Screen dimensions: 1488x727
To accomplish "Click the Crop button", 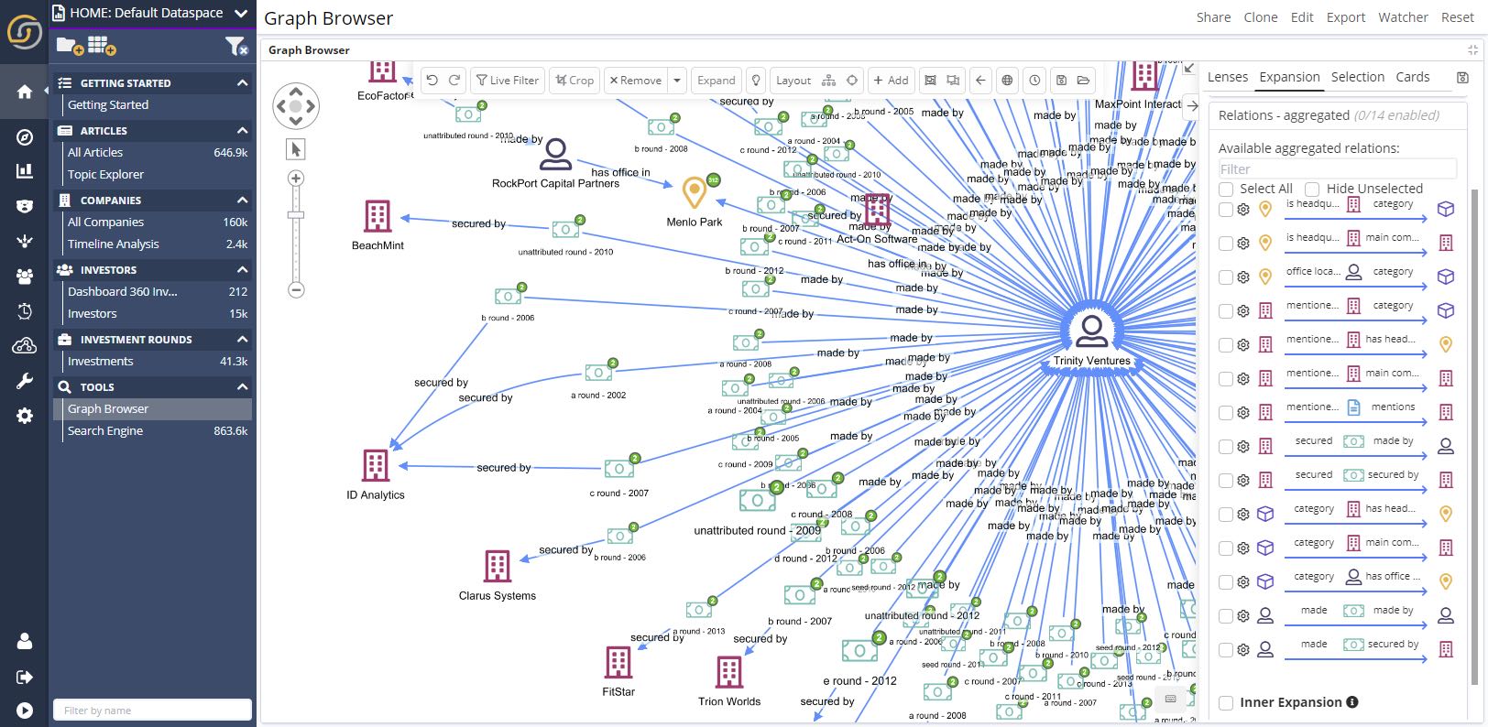I will pos(574,81).
